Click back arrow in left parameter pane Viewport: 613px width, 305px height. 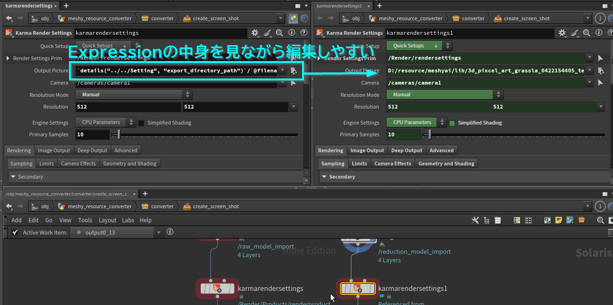(x=9, y=18)
